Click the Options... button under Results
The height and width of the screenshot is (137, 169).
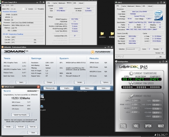[x=106, y=82]
